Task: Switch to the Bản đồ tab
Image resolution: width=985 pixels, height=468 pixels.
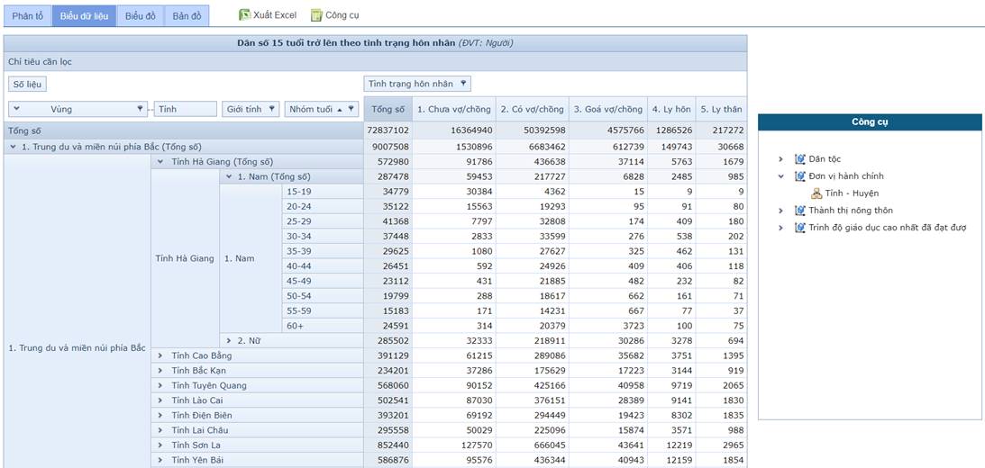Action: click(187, 16)
